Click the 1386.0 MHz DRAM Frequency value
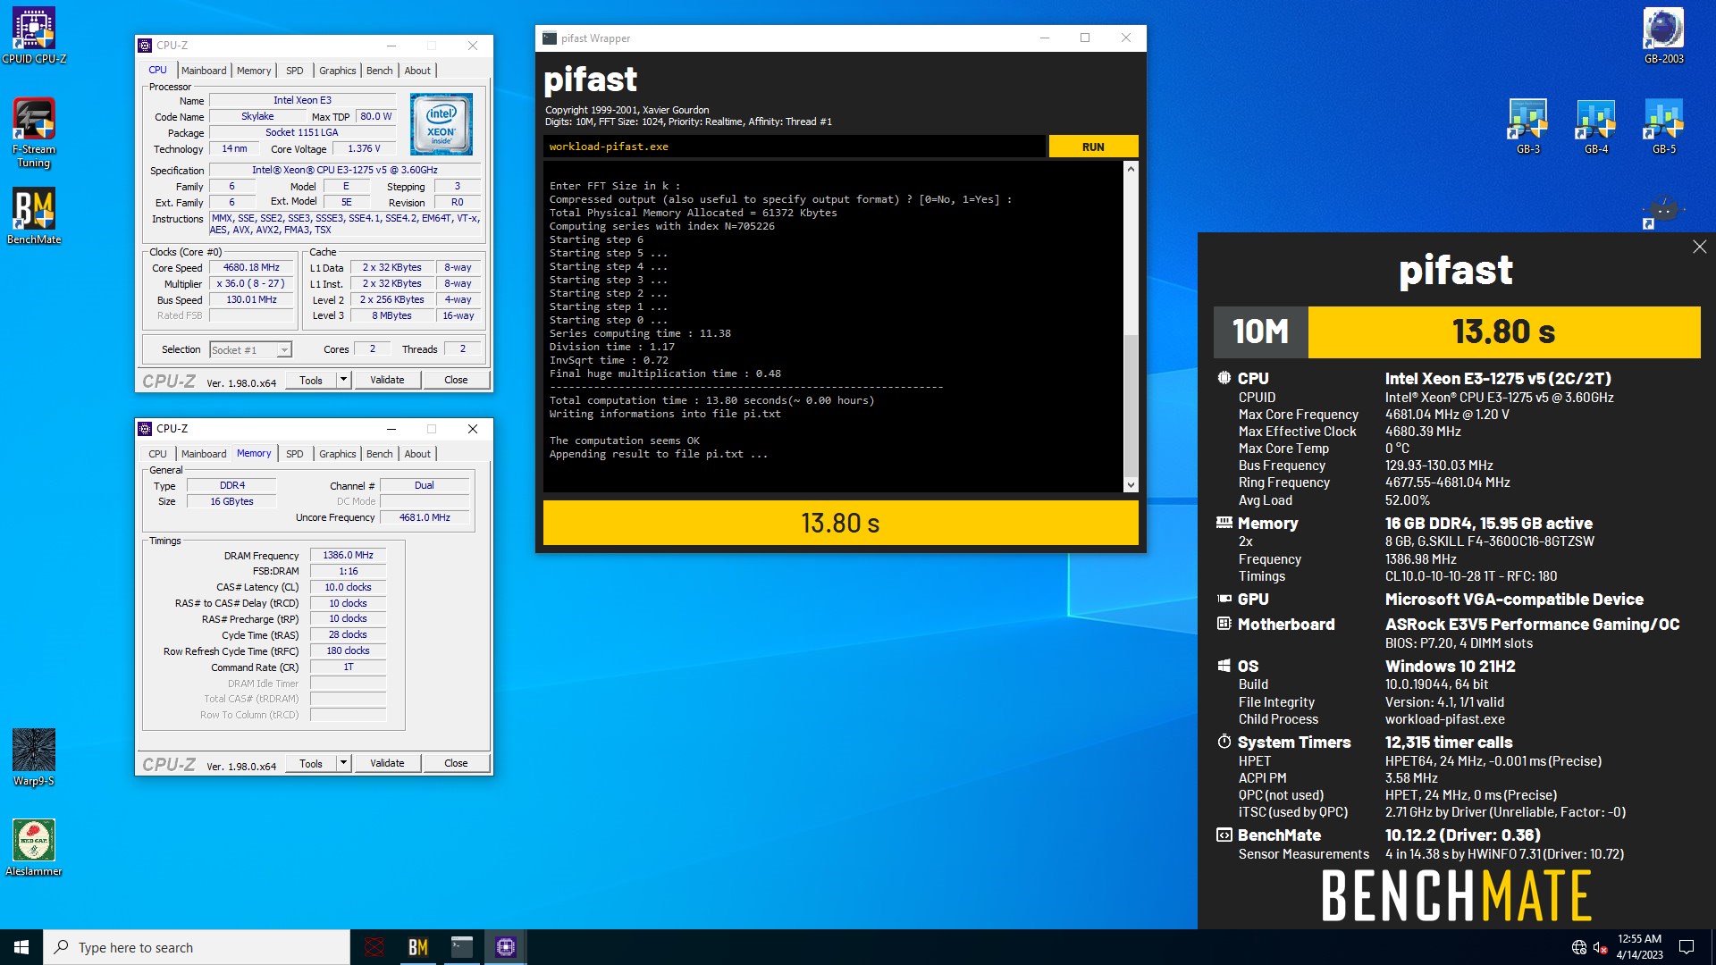Viewport: 1716px width, 965px height. pyautogui.click(x=349, y=555)
